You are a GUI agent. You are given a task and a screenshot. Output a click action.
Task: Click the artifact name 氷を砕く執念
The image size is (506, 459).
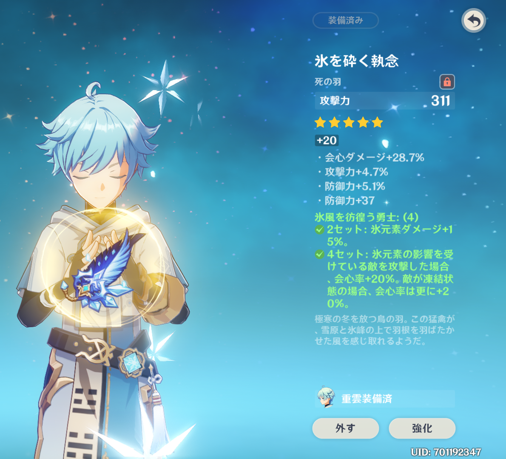point(357,61)
